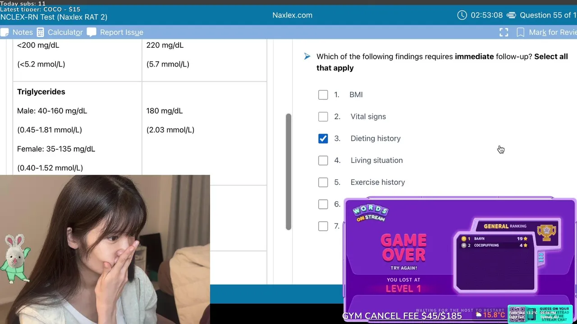Click COCOPUFFKING entry in the ranking list
The height and width of the screenshot is (324, 577).
pyautogui.click(x=495, y=245)
